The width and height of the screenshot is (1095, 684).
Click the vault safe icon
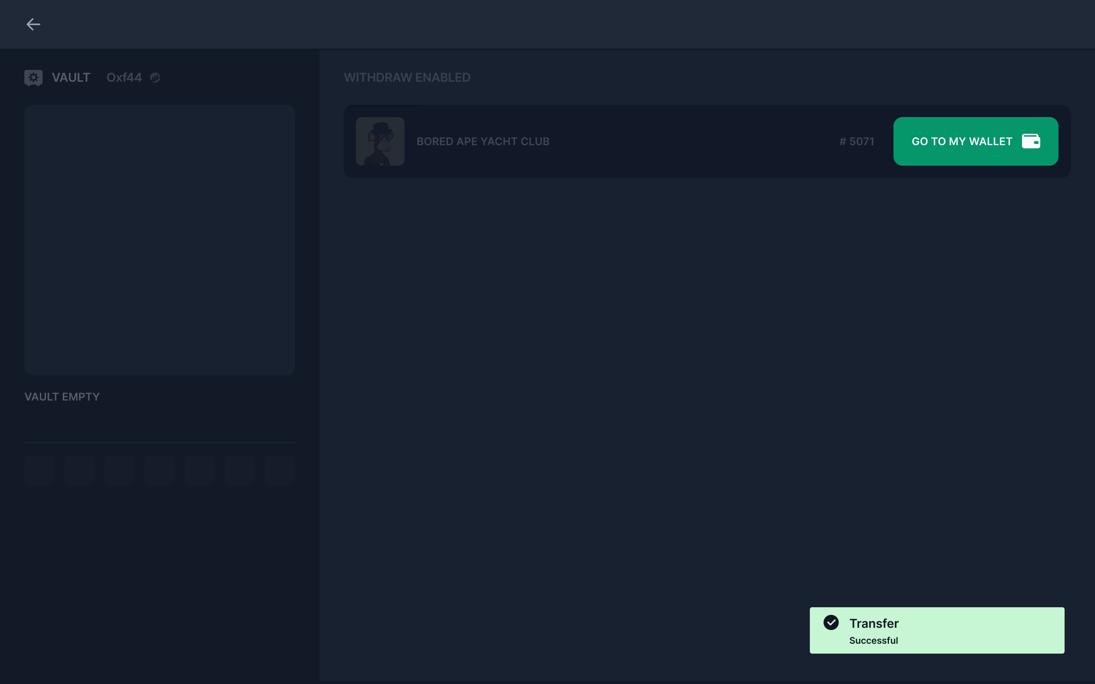pos(33,78)
